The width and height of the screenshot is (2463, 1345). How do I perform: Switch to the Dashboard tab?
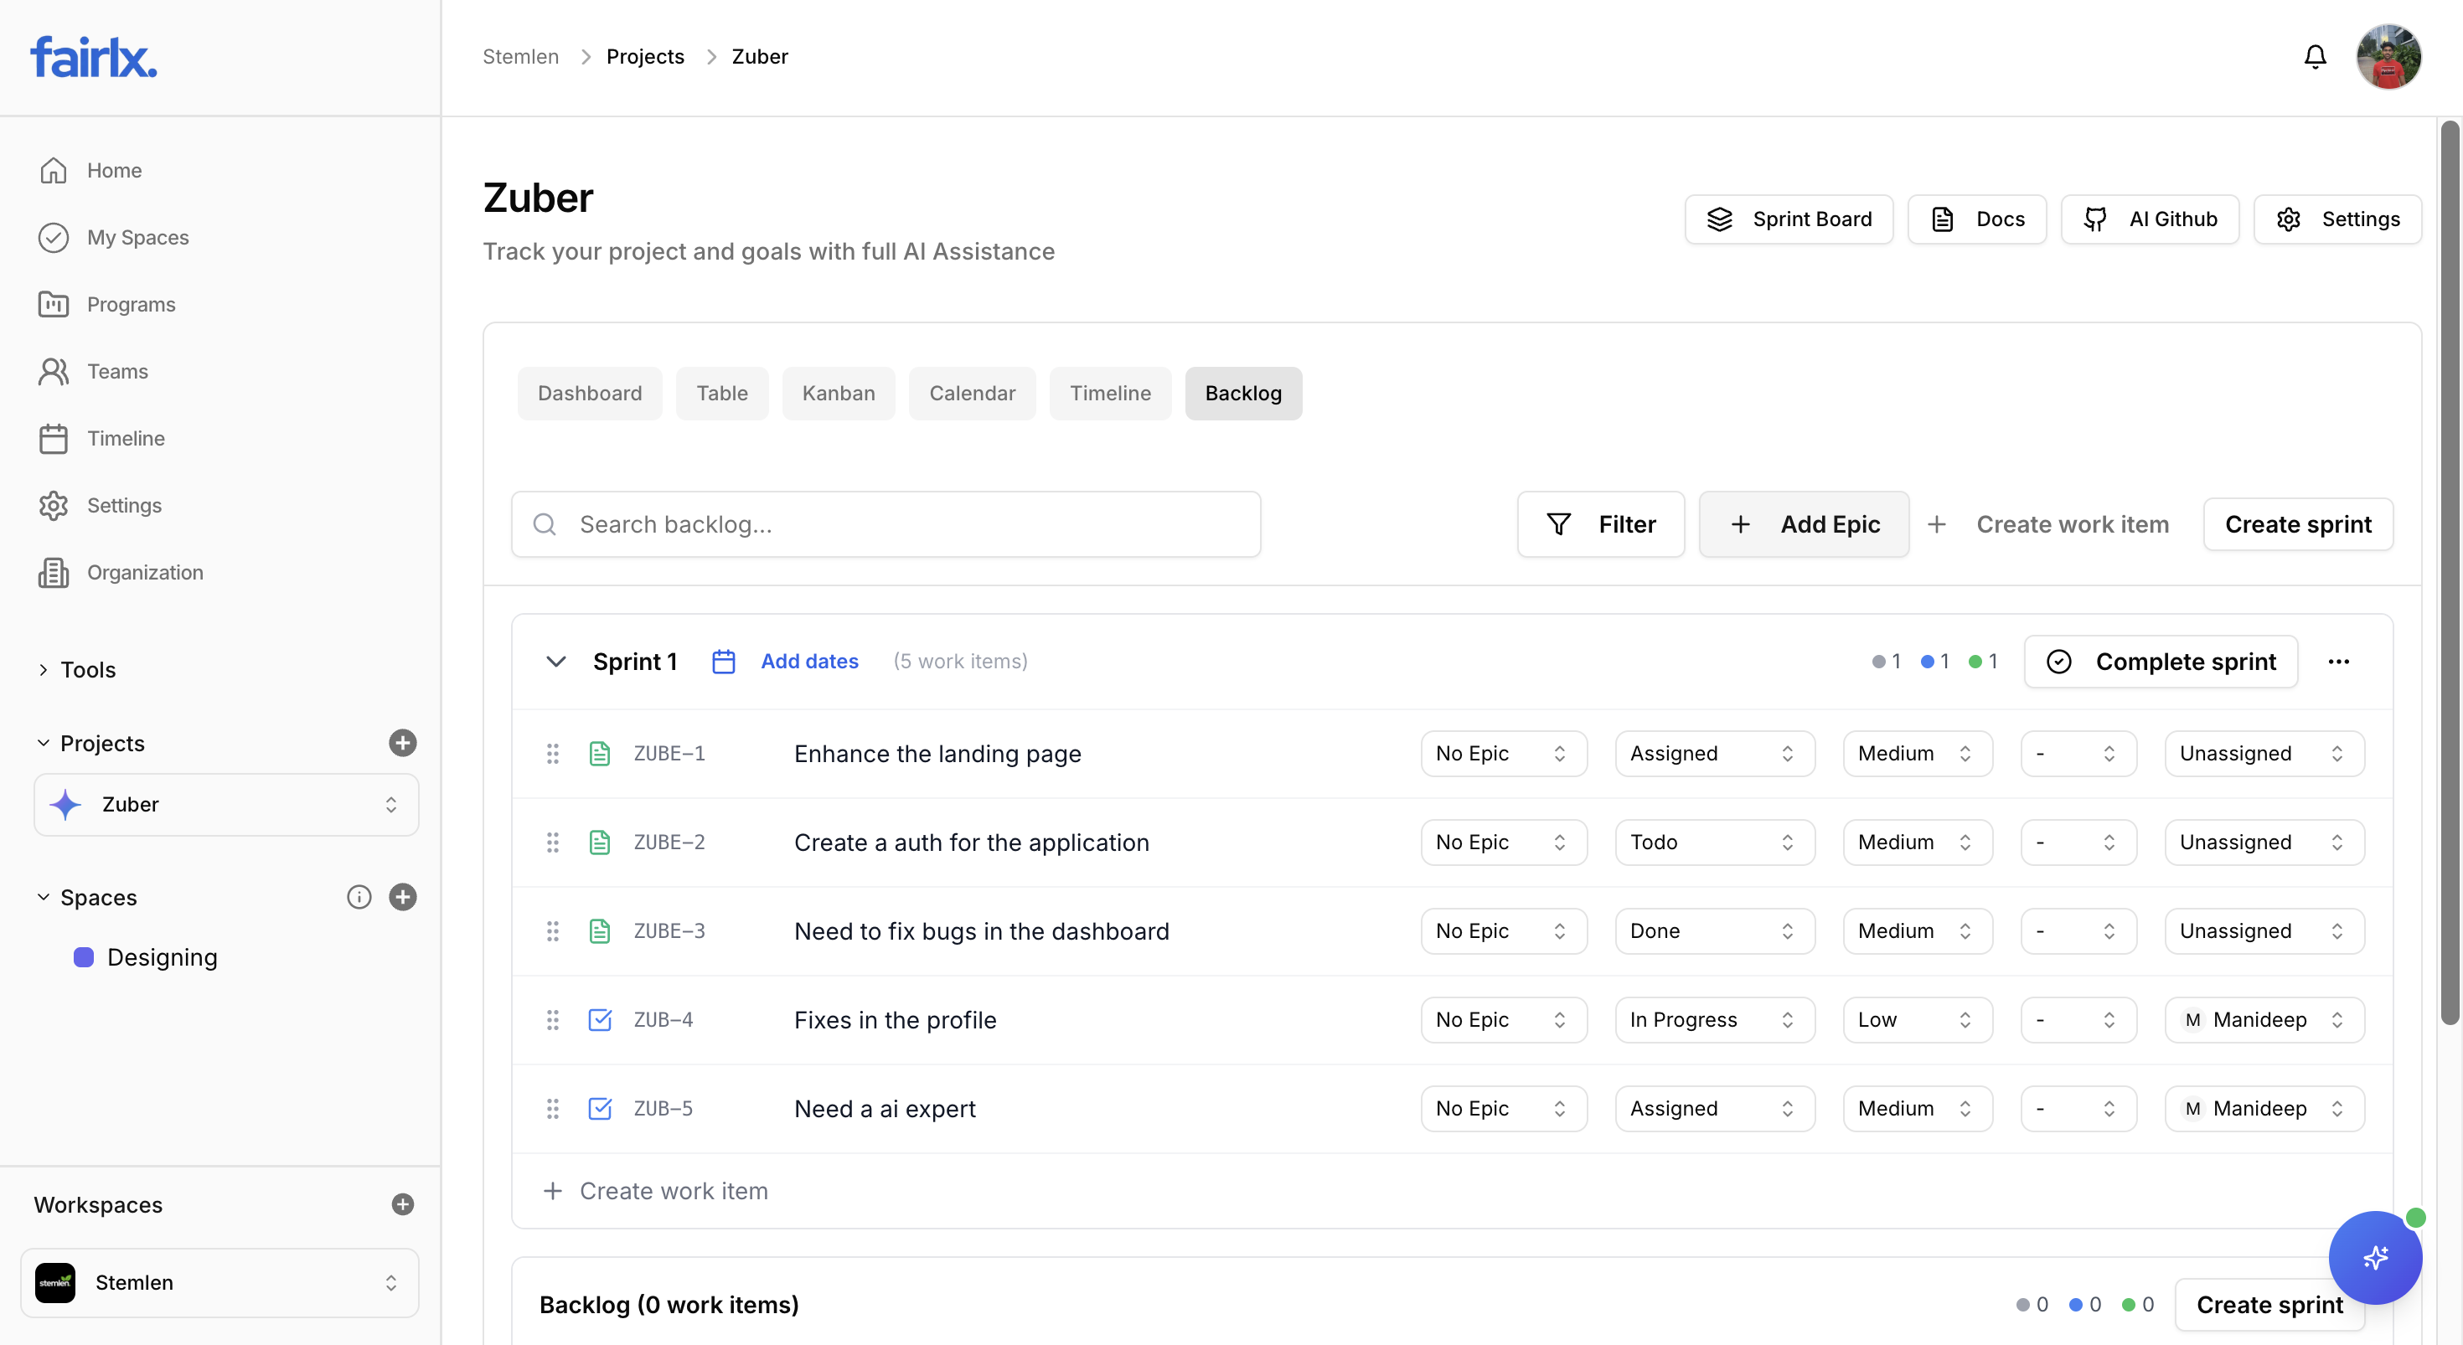(589, 393)
